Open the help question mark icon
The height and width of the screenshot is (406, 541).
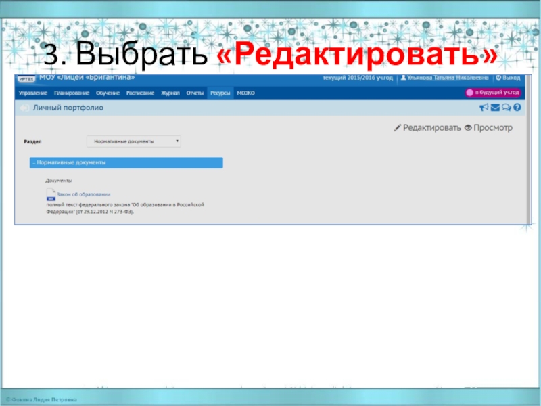pyautogui.click(x=517, y=108)
